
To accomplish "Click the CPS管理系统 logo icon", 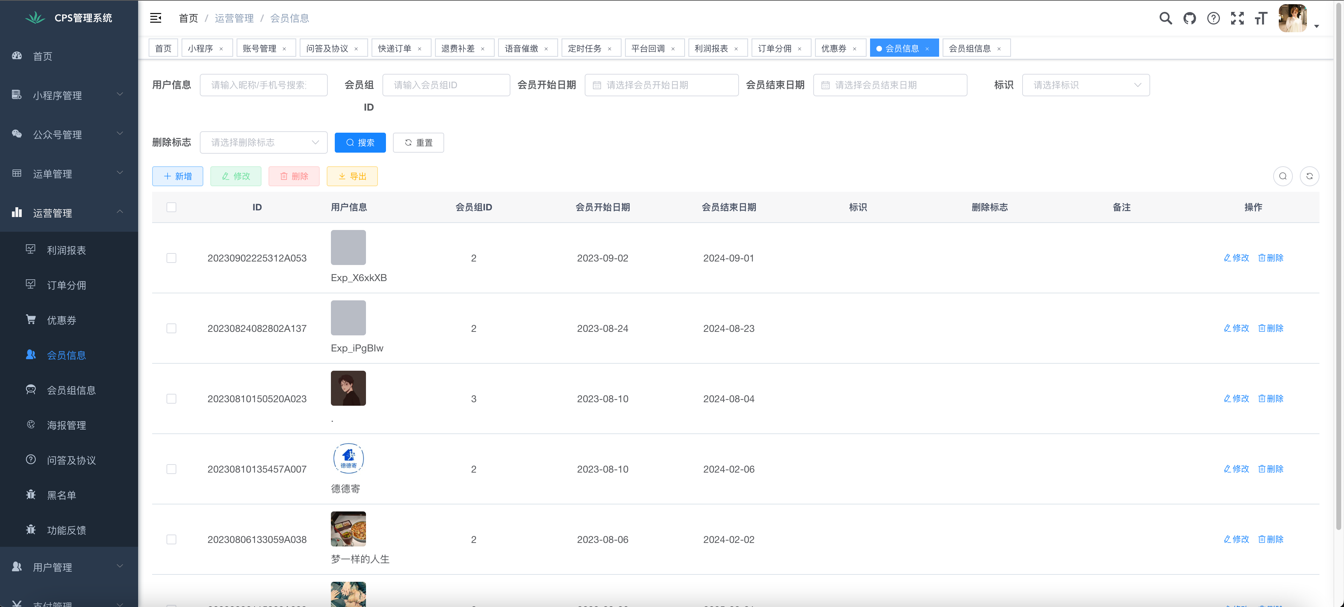I will point(35,18).
